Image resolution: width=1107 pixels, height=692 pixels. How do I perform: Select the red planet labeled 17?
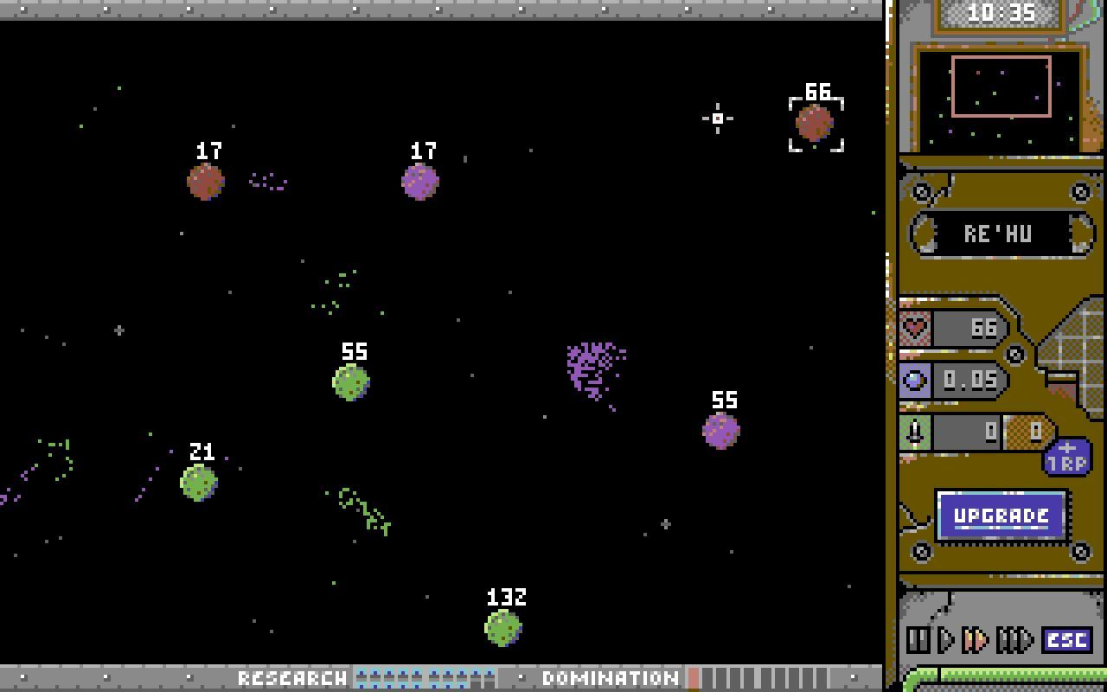206,182
